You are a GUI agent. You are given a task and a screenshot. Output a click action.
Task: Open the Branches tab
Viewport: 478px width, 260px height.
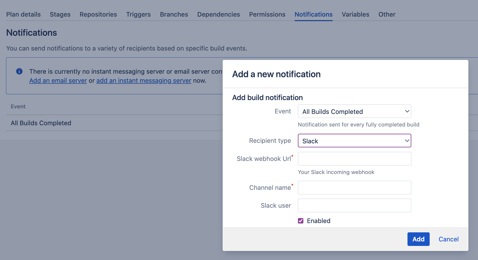174,14
